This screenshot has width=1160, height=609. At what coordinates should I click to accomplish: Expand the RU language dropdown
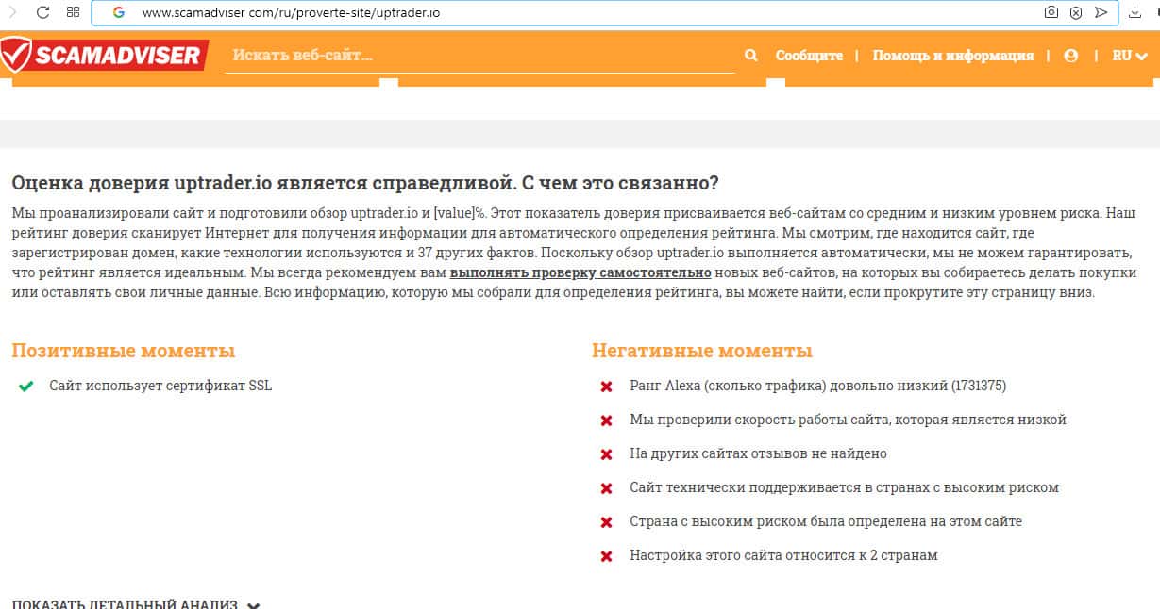tap(1130, 56)
